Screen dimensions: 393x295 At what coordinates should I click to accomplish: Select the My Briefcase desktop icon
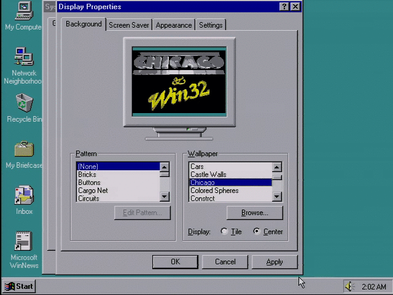point(24,149)
